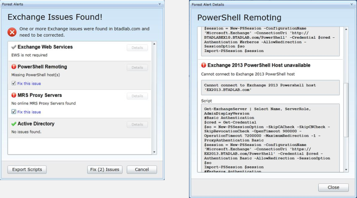Click scroll down arrow in Forest Alert Details pane
357x198 pixels.
click(346, 169)
